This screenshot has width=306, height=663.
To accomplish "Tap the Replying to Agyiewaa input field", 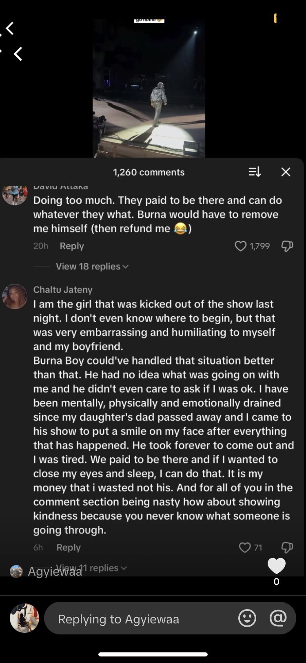I will click(x=139, y=619).
